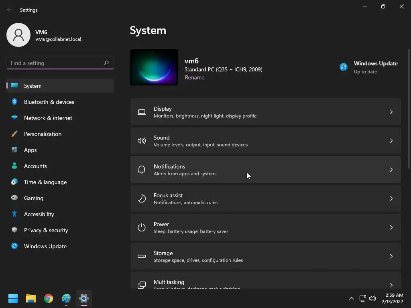Click the Windows Update icon in sidebar
This screenshot has width=411, height=308.
point(14,246)
